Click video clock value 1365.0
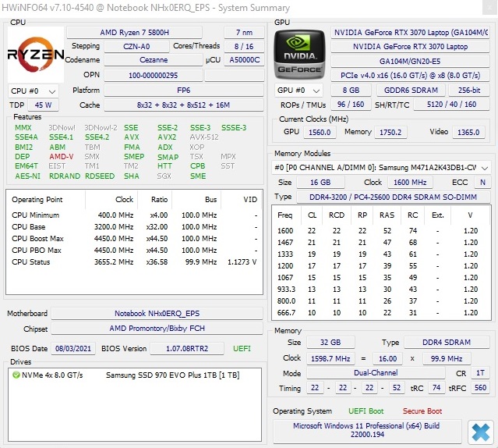The width and height of the screenshot is (498, 448). (468, 132)
